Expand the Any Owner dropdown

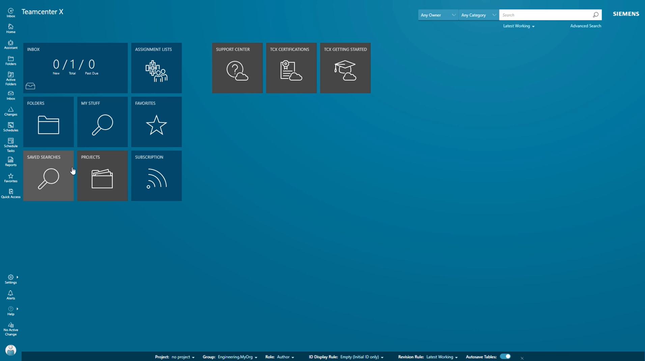[x=437, y=15]
